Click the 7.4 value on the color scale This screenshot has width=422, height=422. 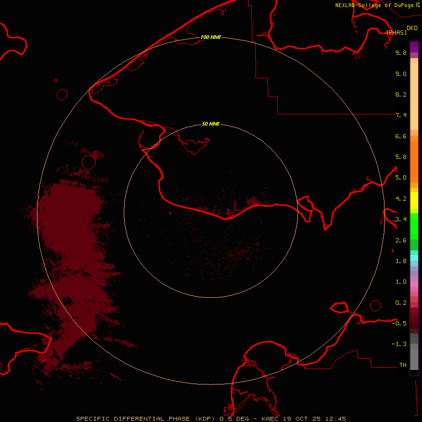401,115
